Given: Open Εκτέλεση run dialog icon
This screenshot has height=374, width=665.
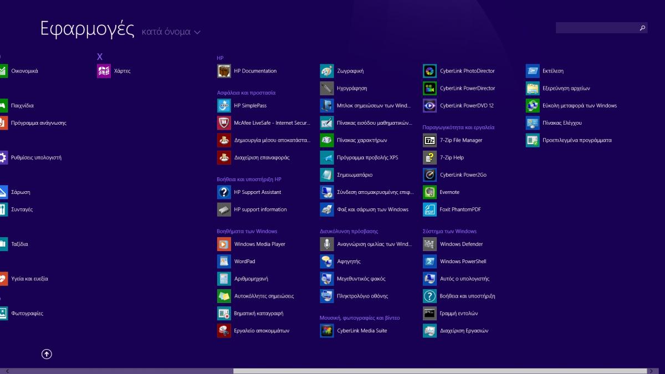Looking at the screenshot, I should click(533, 71).
